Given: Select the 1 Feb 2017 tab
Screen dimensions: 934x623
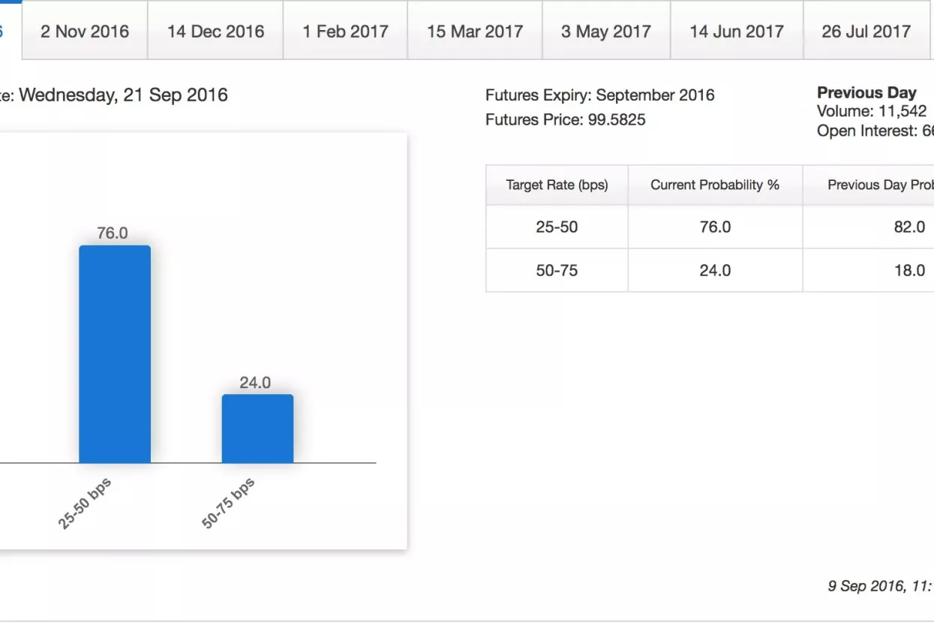Looking at the screenshot, I should (345, 32).
